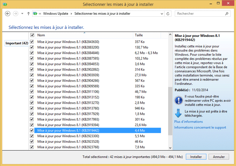Uncheck the KB2919442 update checkbox
Viewport: 236px width, 166px height.
(x=32, y=131)
